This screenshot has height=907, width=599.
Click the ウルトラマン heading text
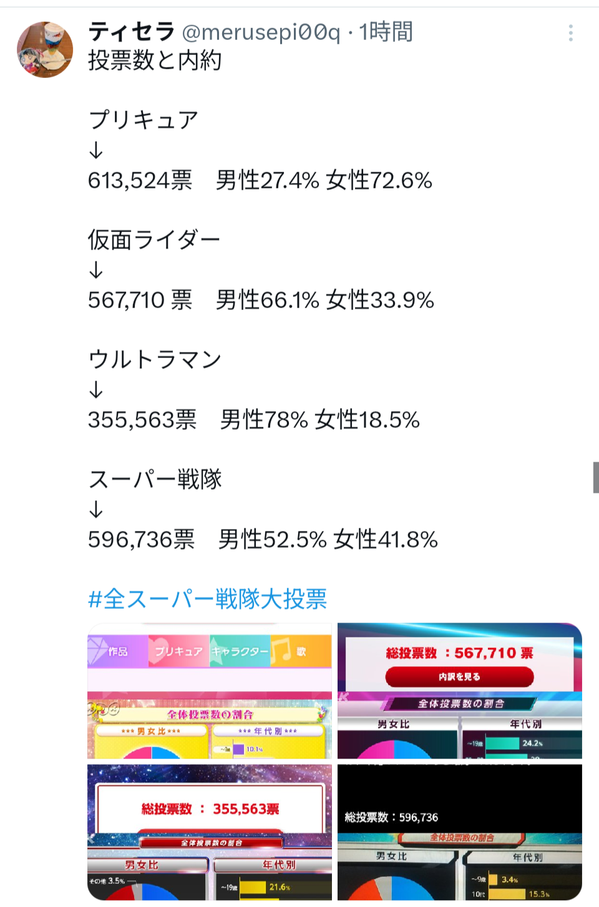[x=155, y=359]
